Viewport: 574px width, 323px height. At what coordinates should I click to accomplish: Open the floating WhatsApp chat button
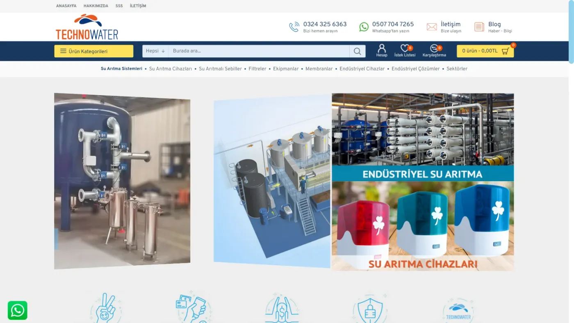(18, 310)
